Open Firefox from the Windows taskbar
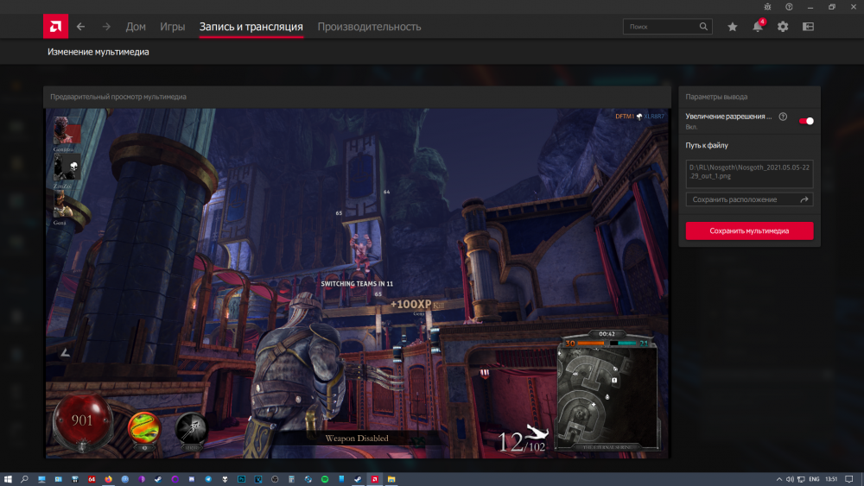The image size is (864, 486). tap(108, 478)
